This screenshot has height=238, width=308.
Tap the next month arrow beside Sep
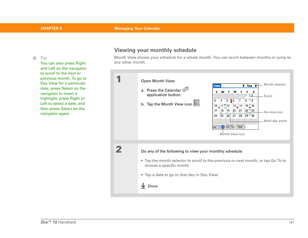point(256,86)
